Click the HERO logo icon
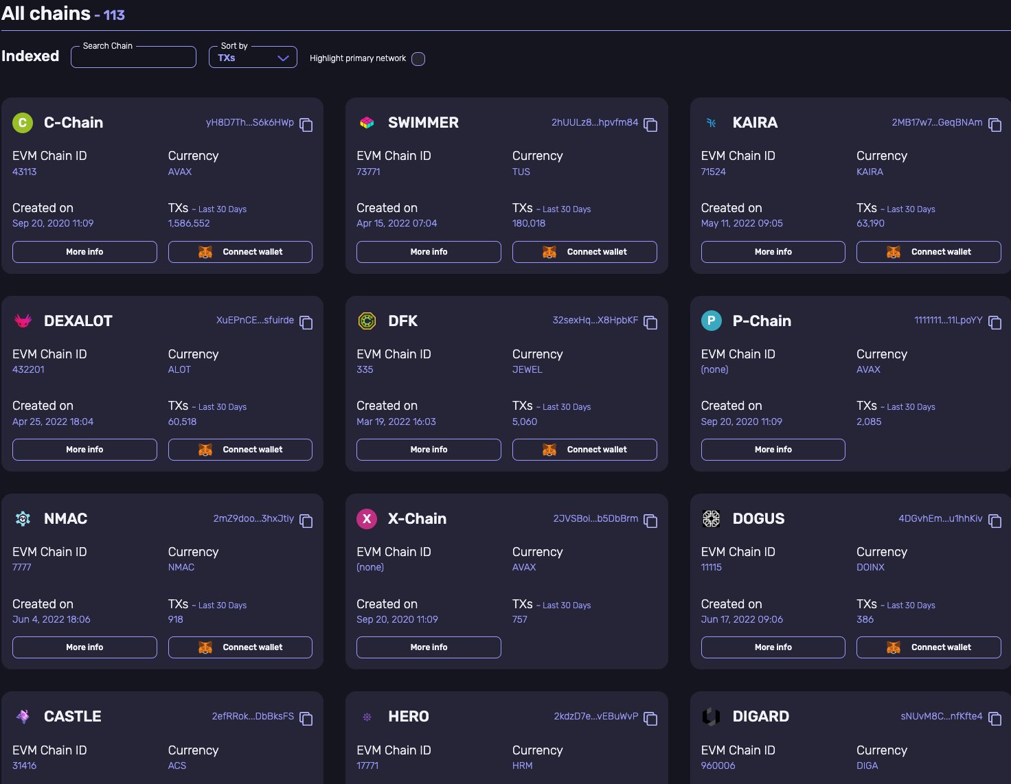The height and width of the screenshot is (784, 1011). [x=367, y=717]
